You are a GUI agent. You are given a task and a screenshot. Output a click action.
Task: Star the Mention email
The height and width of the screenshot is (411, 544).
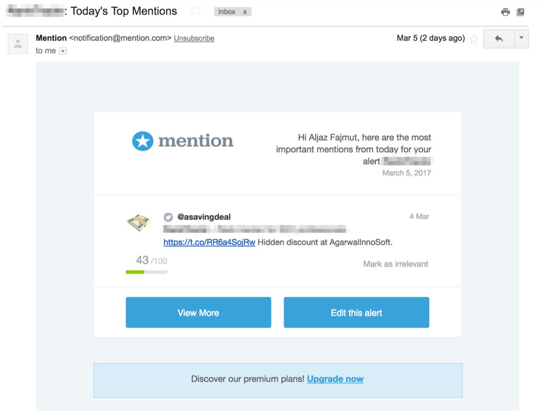pyautogui.click(x=474, y=39)
